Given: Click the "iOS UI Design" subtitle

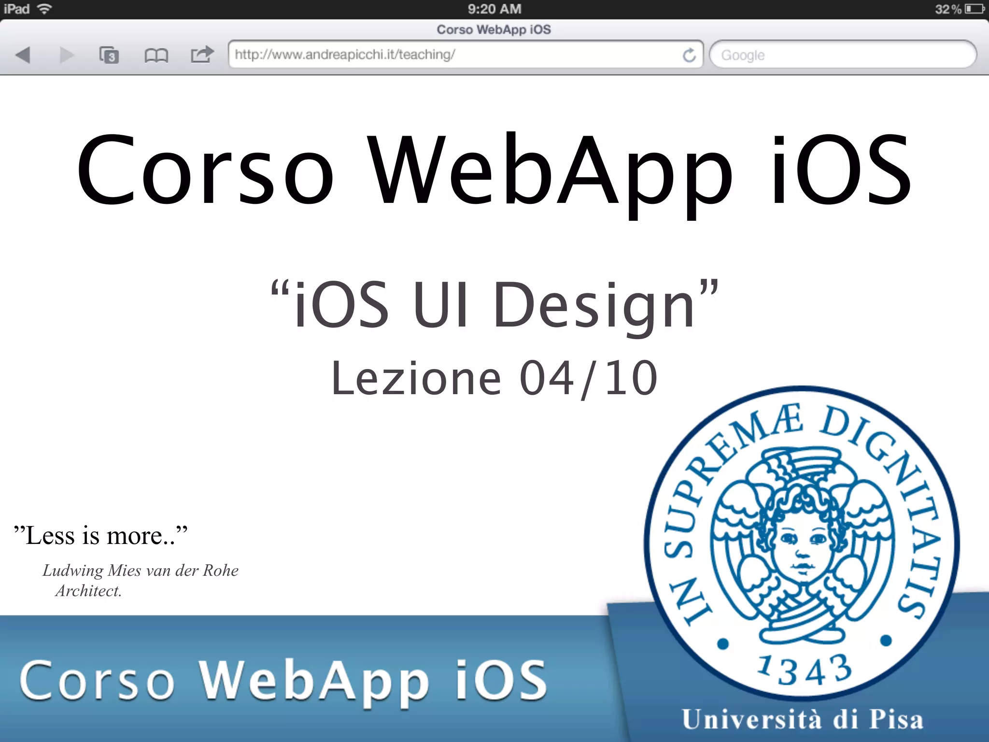Looking at the screenshot, I should (494, 305).
